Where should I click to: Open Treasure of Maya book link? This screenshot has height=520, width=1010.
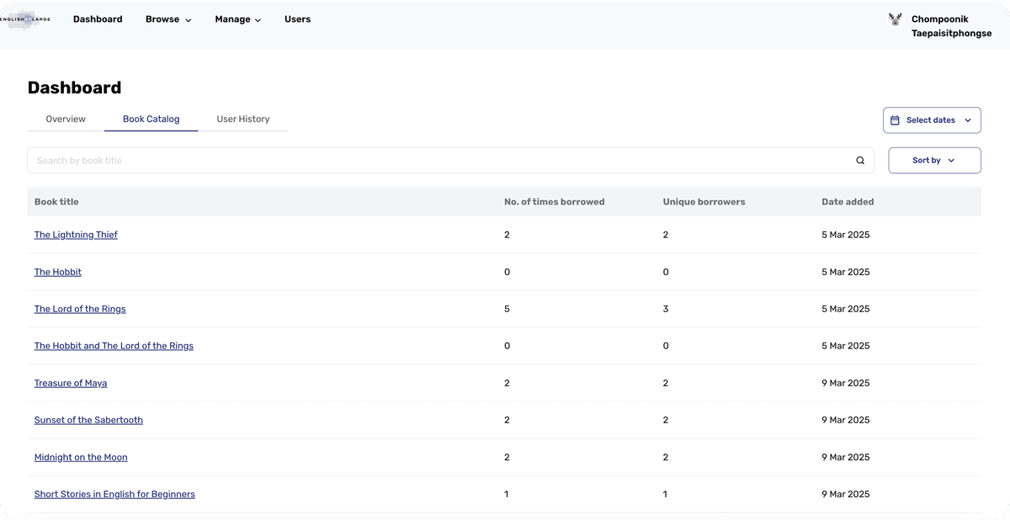[x=71, y=383]
